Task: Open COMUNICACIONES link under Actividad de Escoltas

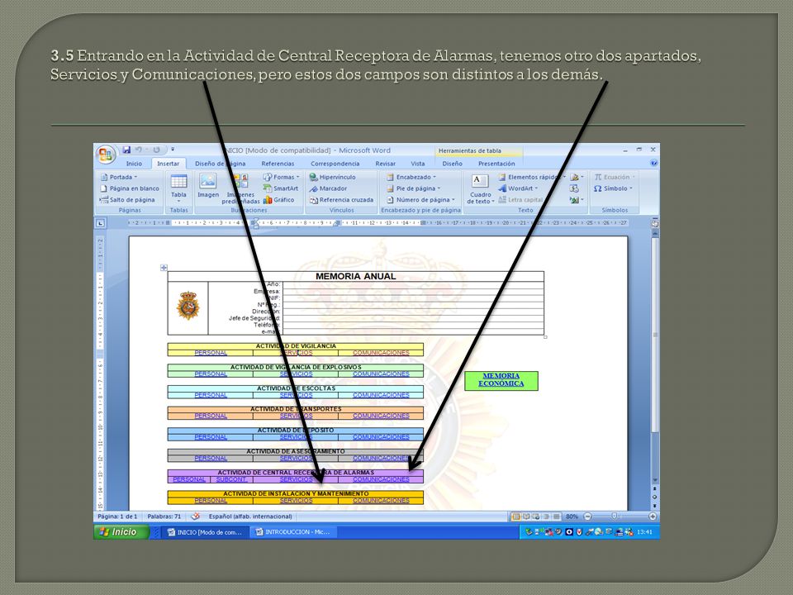Action: (x=381, y=395)
